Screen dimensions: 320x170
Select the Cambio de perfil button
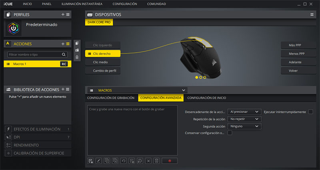(x=103, y=71)
